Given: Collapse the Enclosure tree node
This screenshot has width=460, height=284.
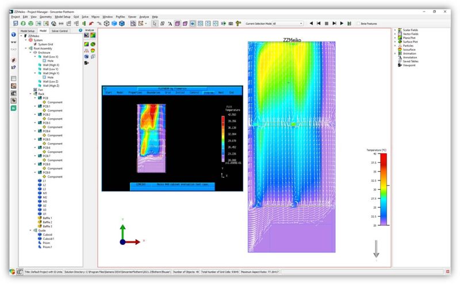Looking at the screenshot, I should (30, 52).
